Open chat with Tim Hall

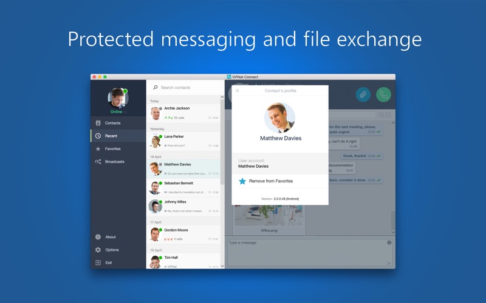click(x=183, y=261)
